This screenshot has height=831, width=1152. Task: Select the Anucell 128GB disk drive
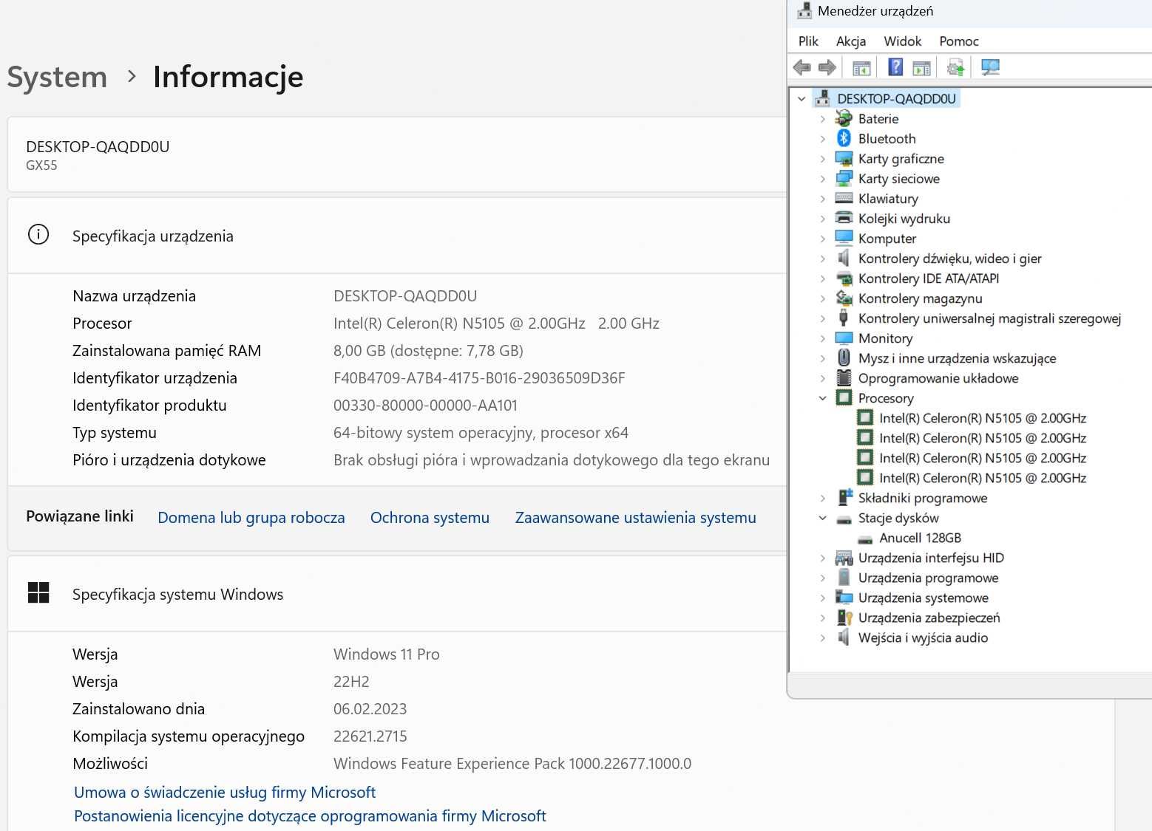point(920,538)
